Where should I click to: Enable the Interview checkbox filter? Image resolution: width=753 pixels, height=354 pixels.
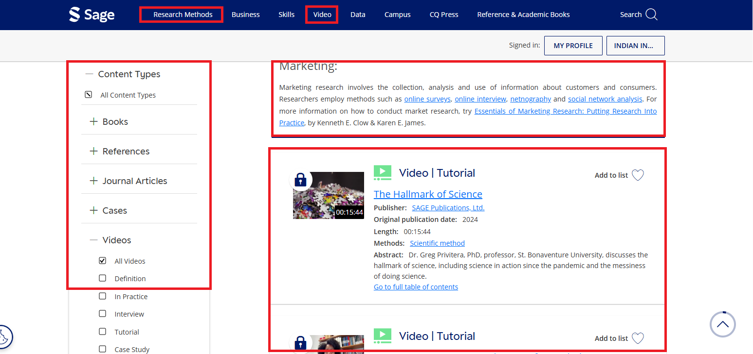103,314
